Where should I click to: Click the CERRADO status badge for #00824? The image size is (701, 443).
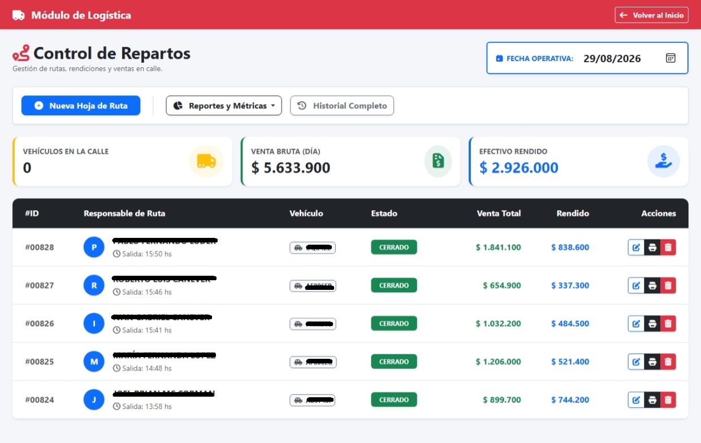(394, 400)
